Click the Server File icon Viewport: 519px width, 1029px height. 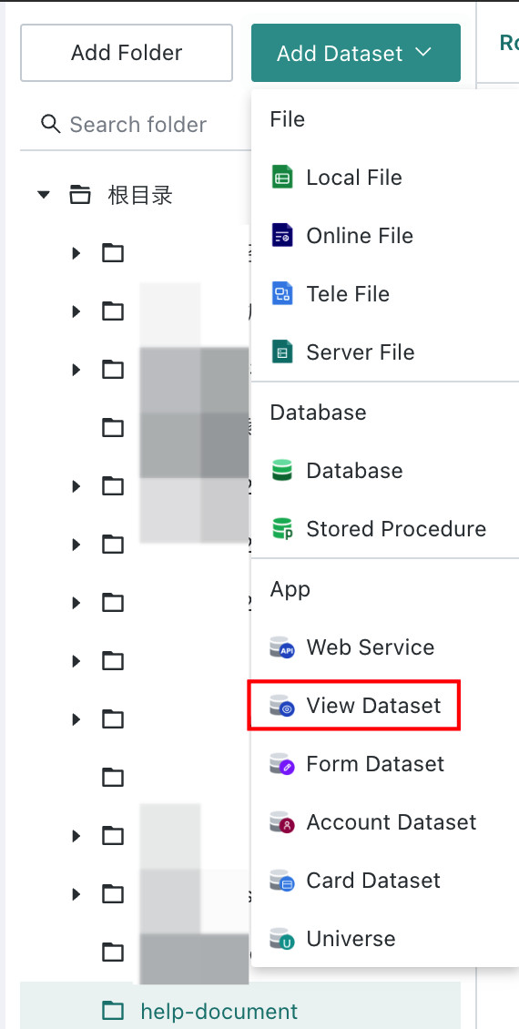coord(282,351)
